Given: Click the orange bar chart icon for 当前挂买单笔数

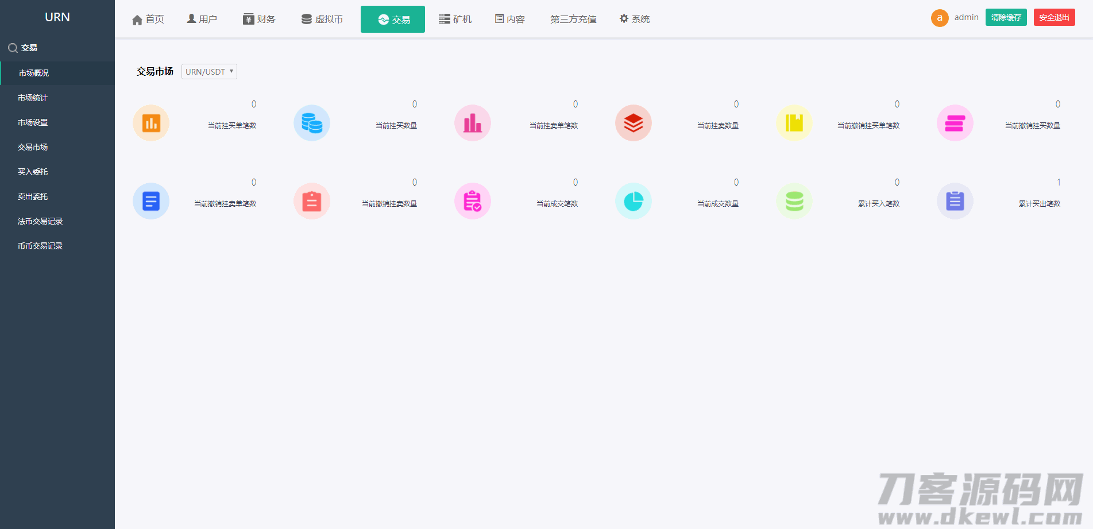Looking at the screenshot, I should (151, 123).
